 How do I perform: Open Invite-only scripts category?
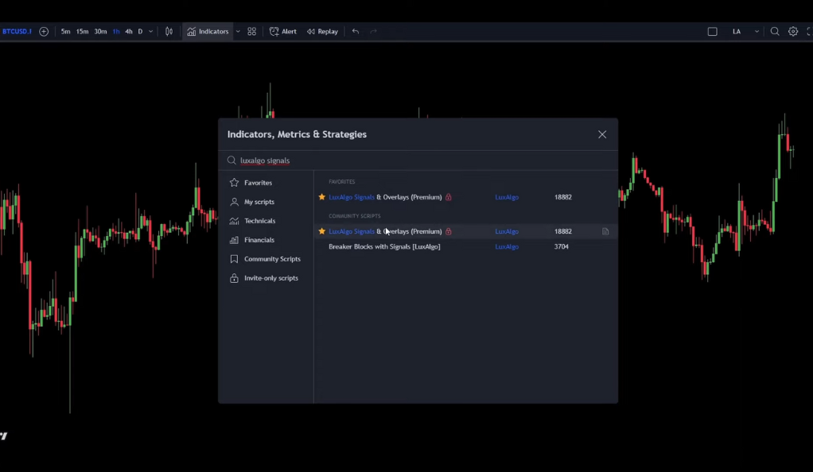[270, 278]
